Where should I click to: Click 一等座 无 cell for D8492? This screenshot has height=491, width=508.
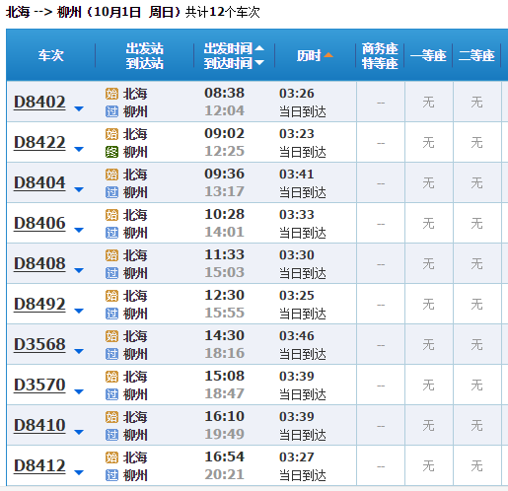(x=429, y=304)
